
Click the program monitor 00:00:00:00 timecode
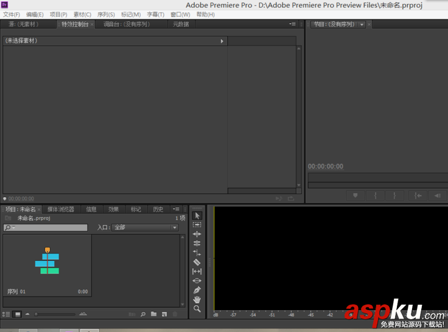[326, 167]
